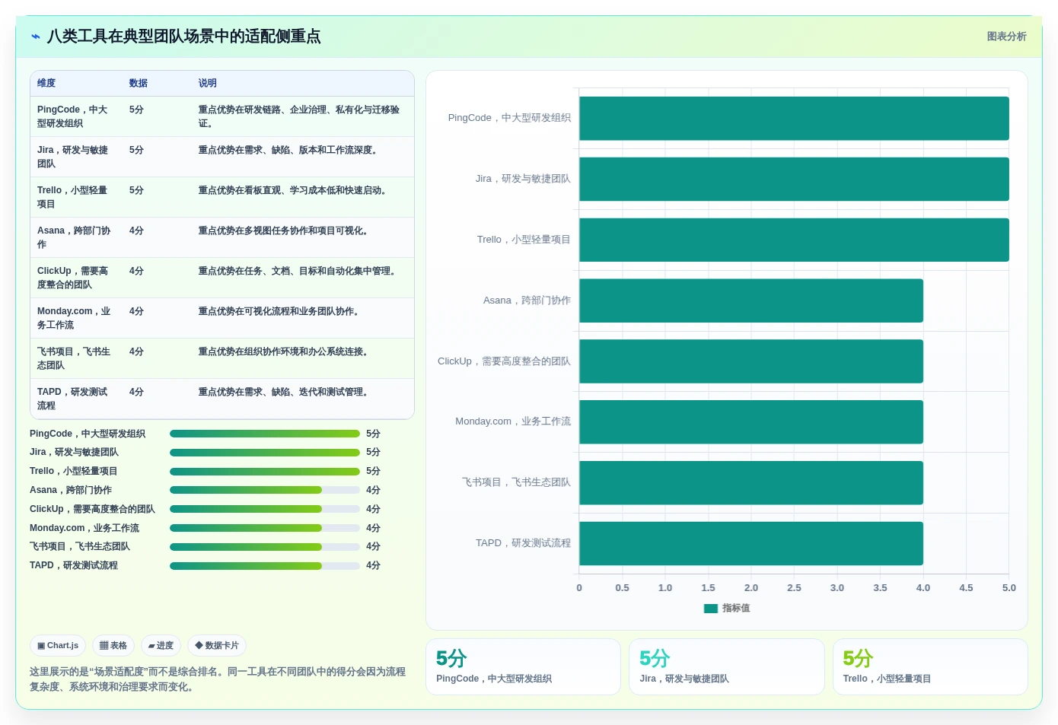
Task: Click the TAPD progress bar
Action: [x=265, y=565]
